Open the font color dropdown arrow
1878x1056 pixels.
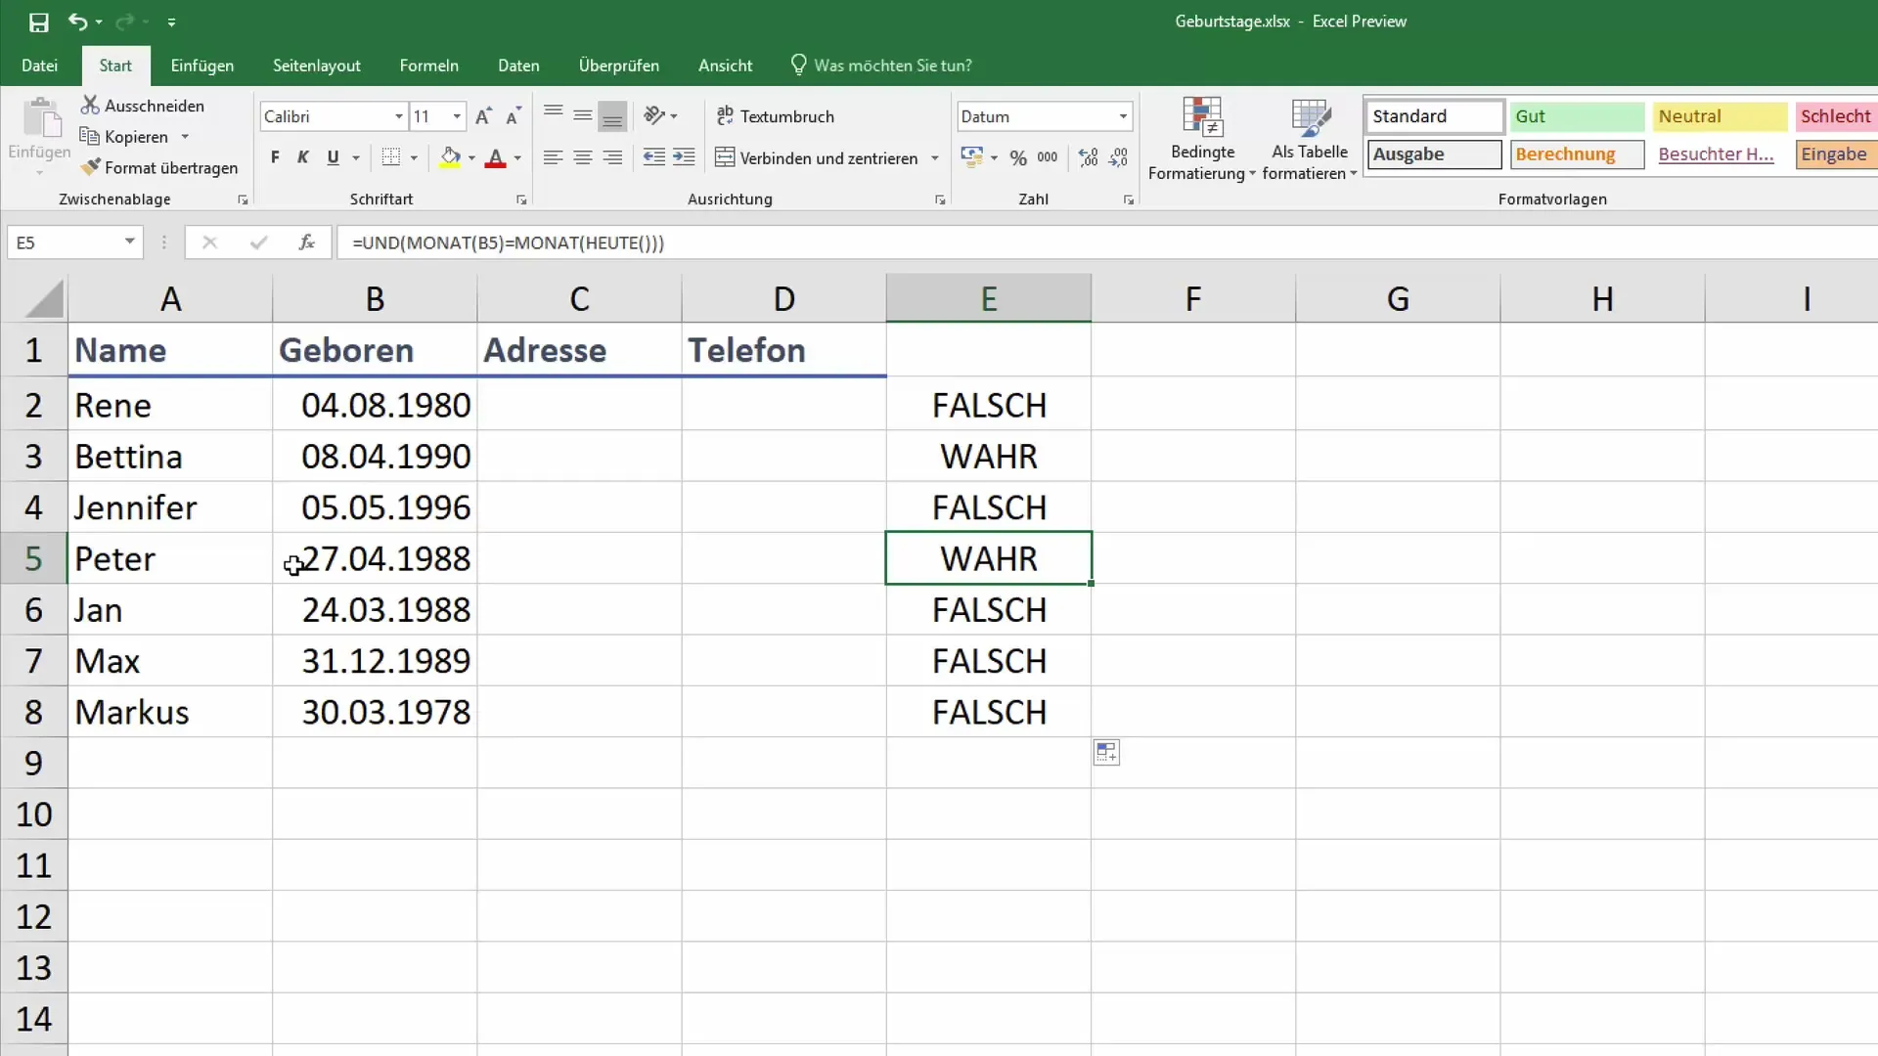tap(517, 157)
